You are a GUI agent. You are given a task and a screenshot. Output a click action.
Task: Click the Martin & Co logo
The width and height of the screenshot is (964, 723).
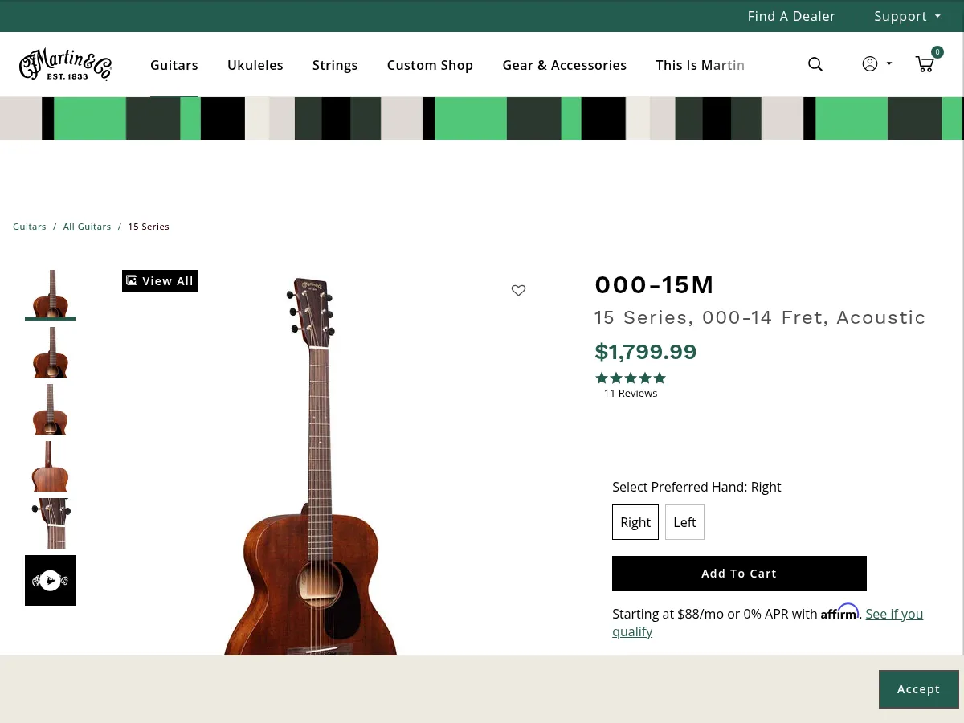65,64
